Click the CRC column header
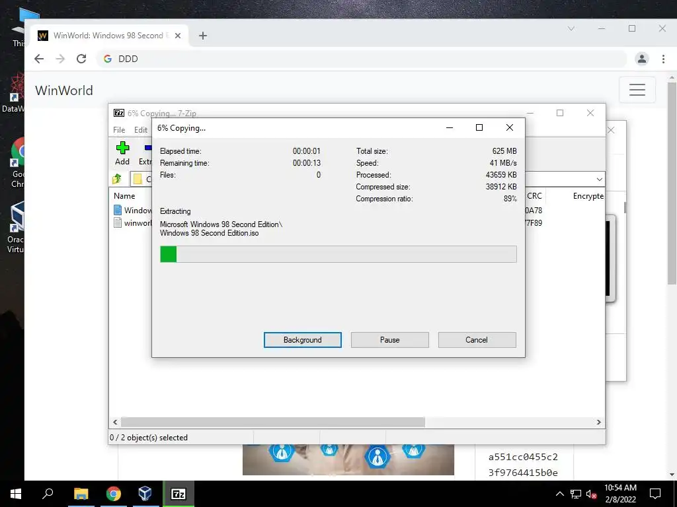The height and width of the screenshot is (507, 677). [x=534, y=195]
